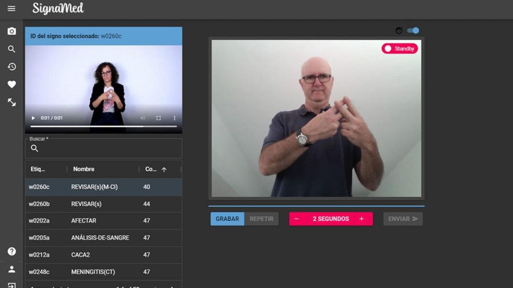This screenshot has width=513, height=288.
Task: Click the Standby recording status indicator
Action: pyautogui.click(x=400, y=49)
